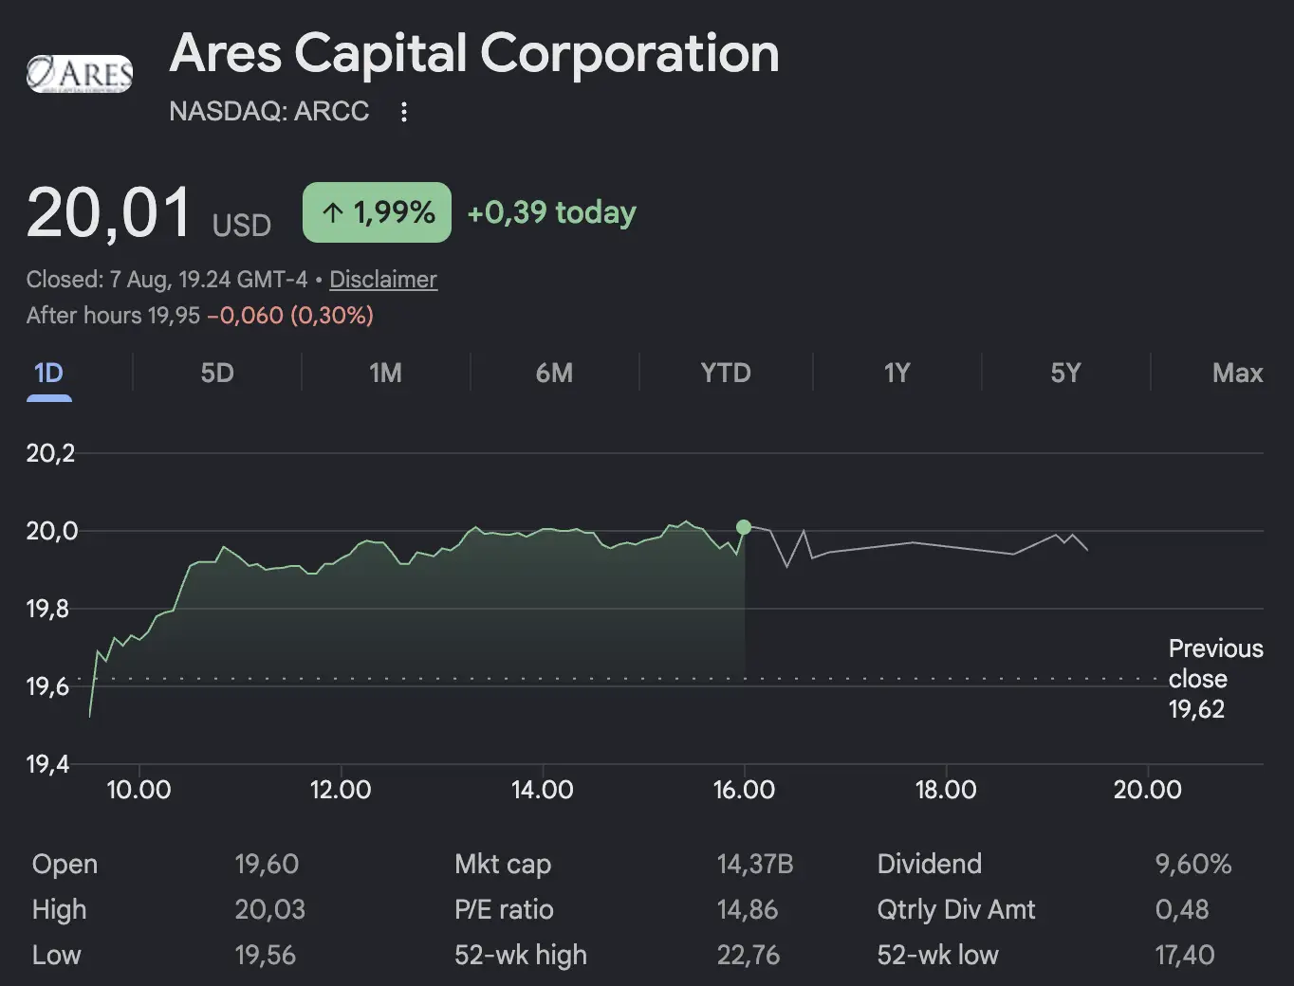Click the 18.00 time axis label
This screenshot has width=1294, height=986.
[x=946, y=790]
